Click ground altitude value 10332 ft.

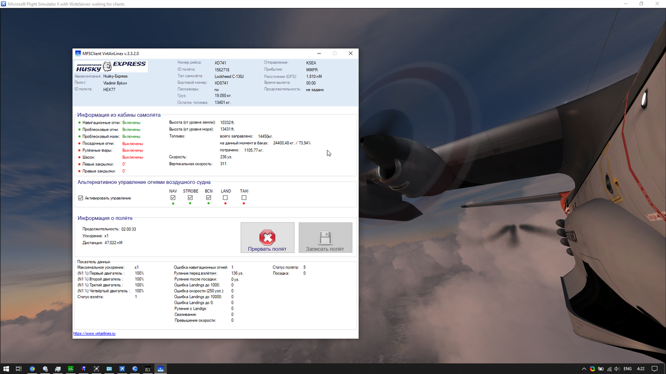point(227,123)
